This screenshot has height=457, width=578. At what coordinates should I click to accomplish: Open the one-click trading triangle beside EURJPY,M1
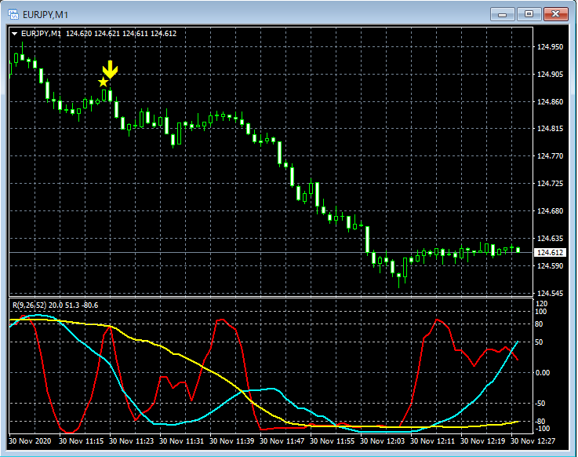14,33
